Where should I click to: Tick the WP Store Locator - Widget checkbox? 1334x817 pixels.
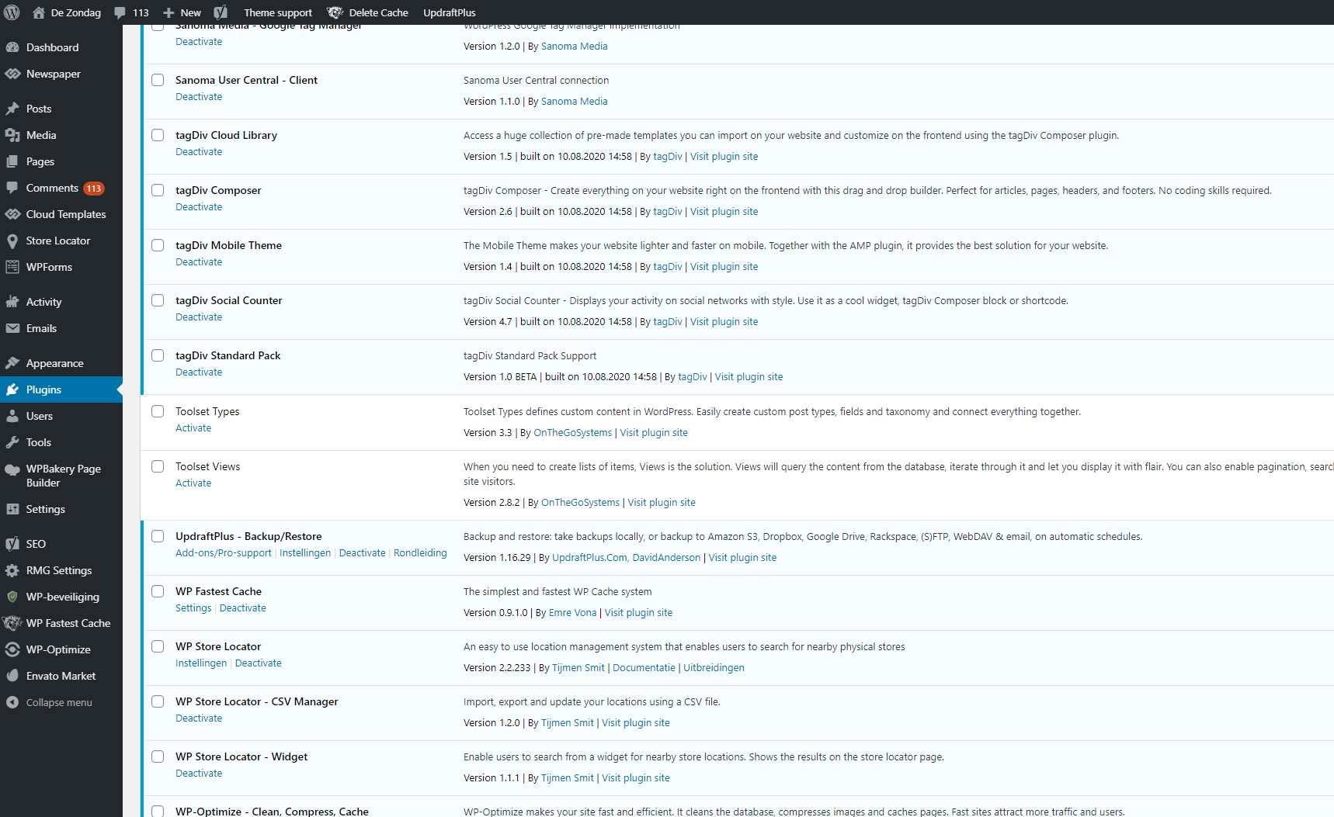[x=158, y=756]
